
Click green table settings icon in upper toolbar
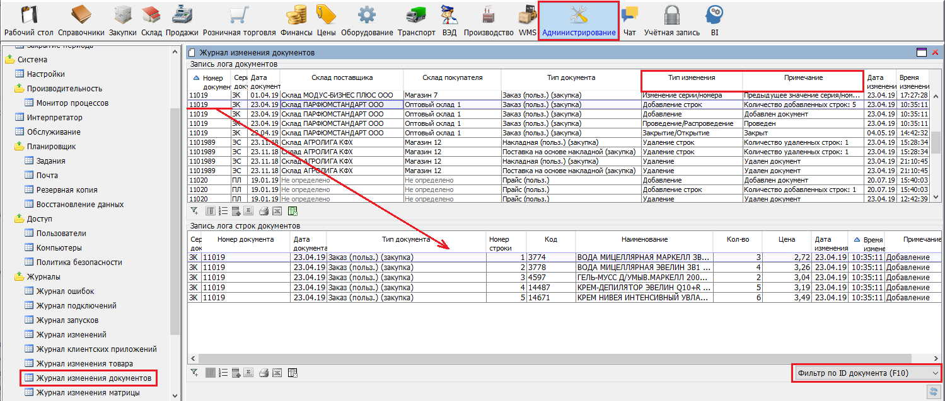tap(293, 211)
